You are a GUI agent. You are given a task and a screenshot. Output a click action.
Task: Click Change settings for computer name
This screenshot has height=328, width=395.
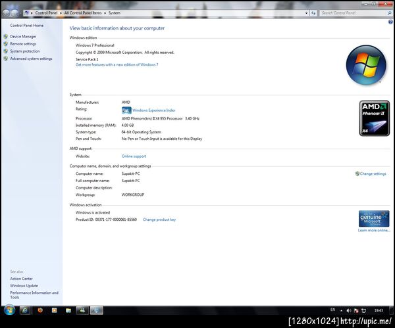[373, 174]
